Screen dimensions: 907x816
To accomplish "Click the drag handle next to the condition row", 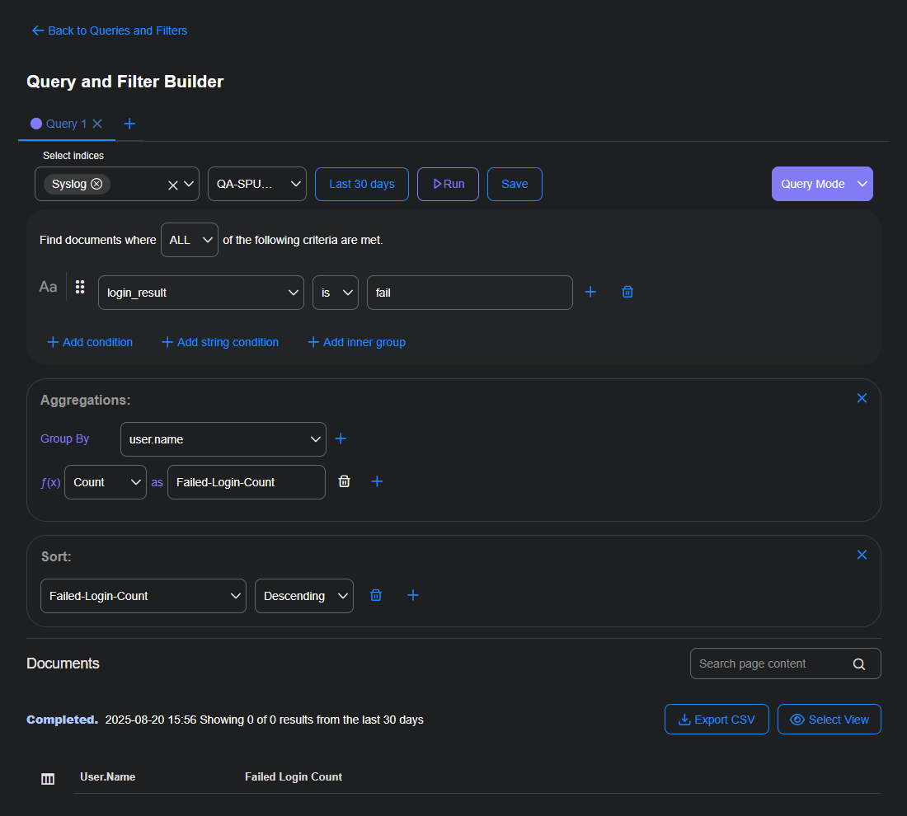I will pos(80,286).
